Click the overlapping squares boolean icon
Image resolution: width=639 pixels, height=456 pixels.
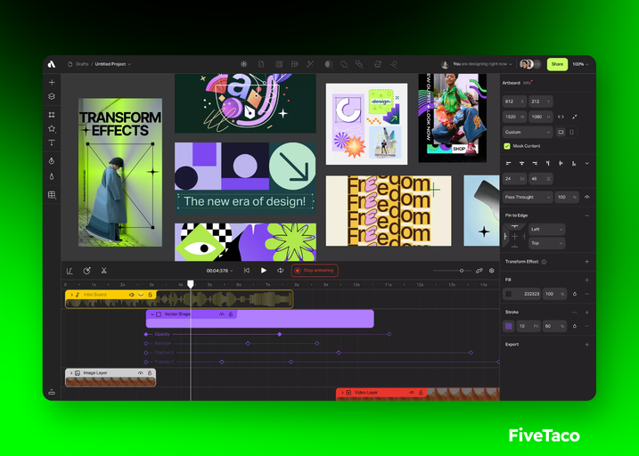pos(344,64)
